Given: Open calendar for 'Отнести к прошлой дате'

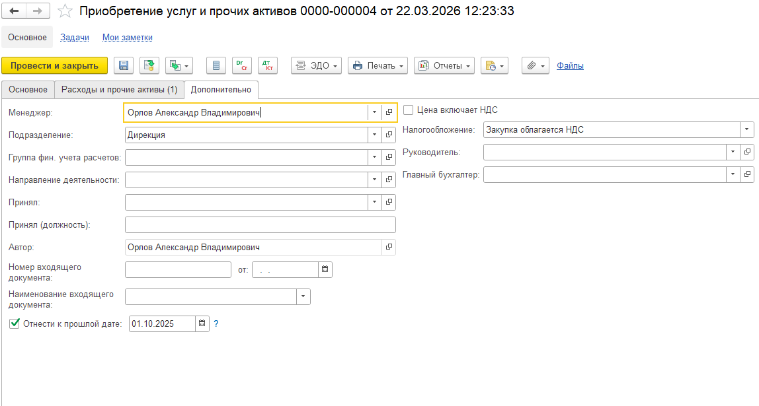Looking at the screenshot, I should click(202, 323).
